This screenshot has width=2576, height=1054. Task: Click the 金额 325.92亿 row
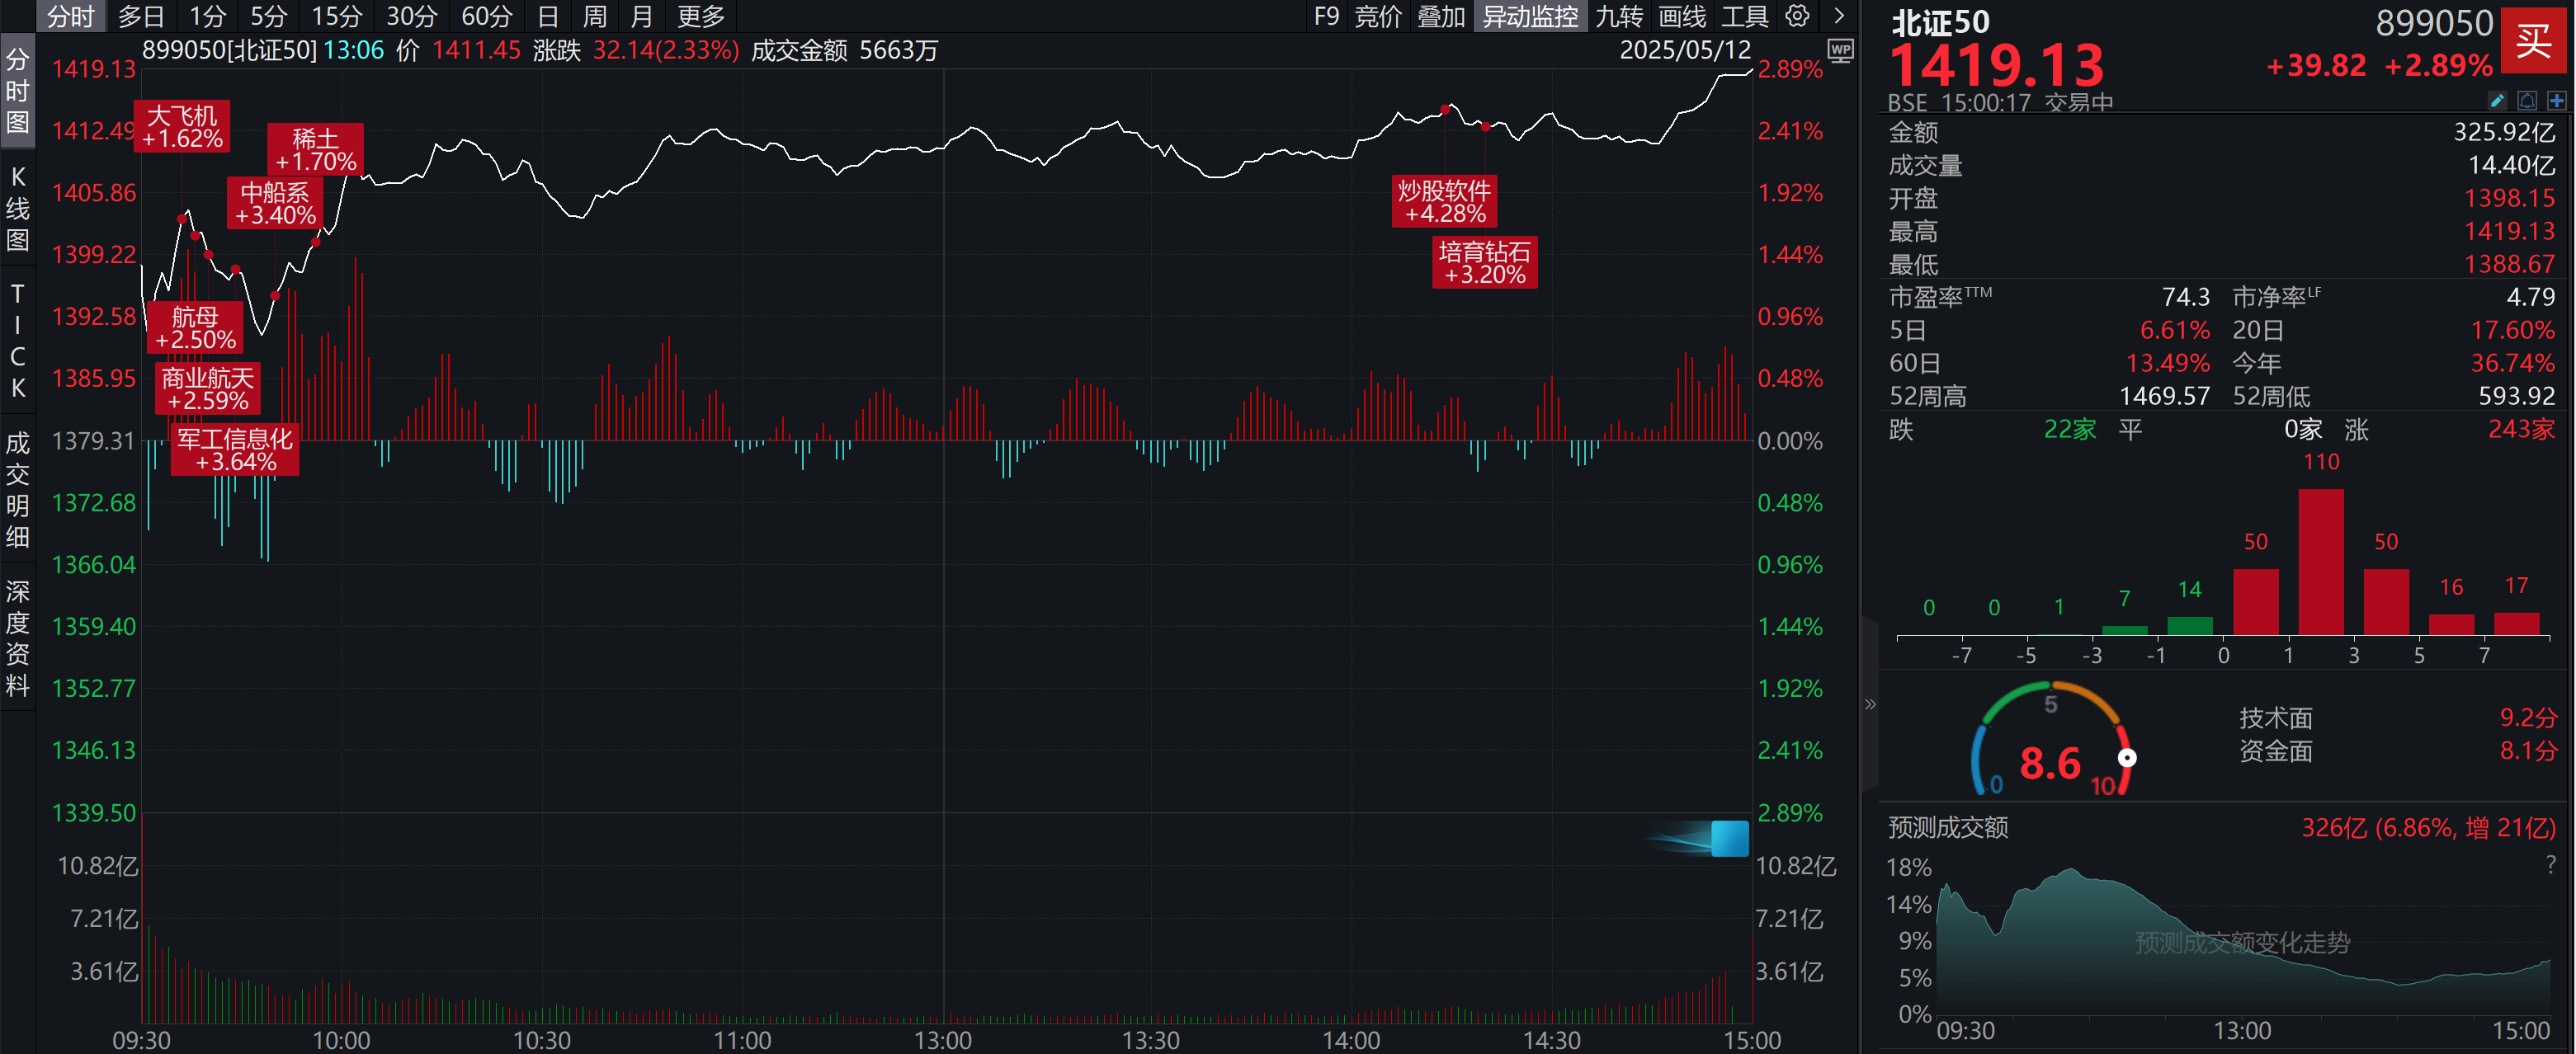point(2221,132)
